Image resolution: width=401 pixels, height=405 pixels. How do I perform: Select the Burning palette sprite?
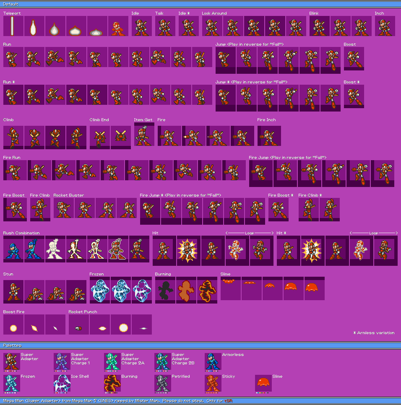pos(112,383)
